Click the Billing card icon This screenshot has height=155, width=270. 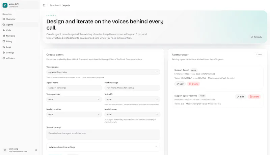pyautogui.click(x=4, y=41)
